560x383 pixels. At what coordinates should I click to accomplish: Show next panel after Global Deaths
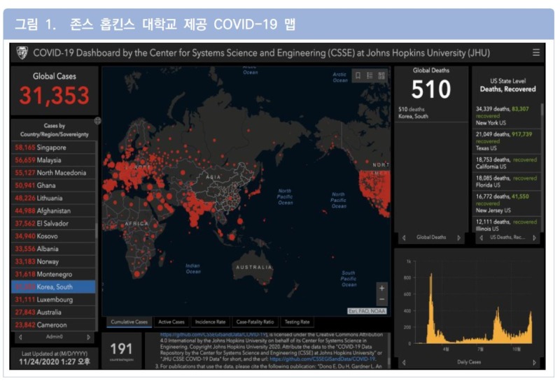(459, 238)
